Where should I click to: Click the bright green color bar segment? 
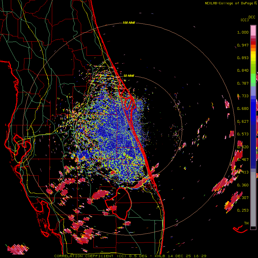pyautogui.click(x=253, y=78)
